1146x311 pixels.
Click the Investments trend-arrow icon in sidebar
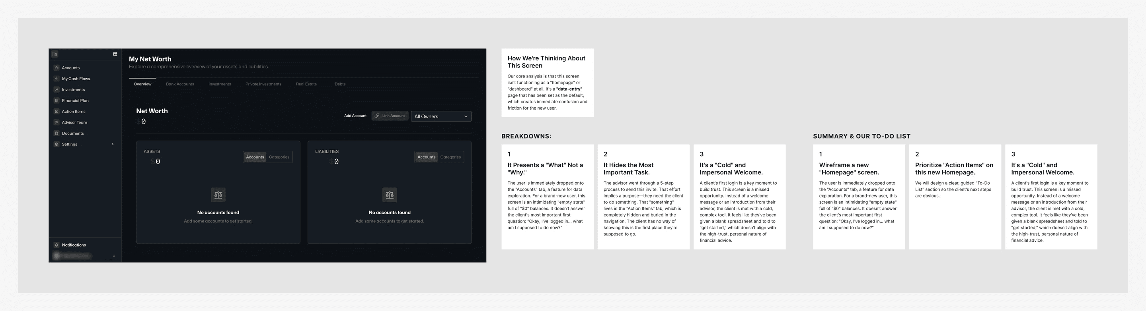pos(57,90)
